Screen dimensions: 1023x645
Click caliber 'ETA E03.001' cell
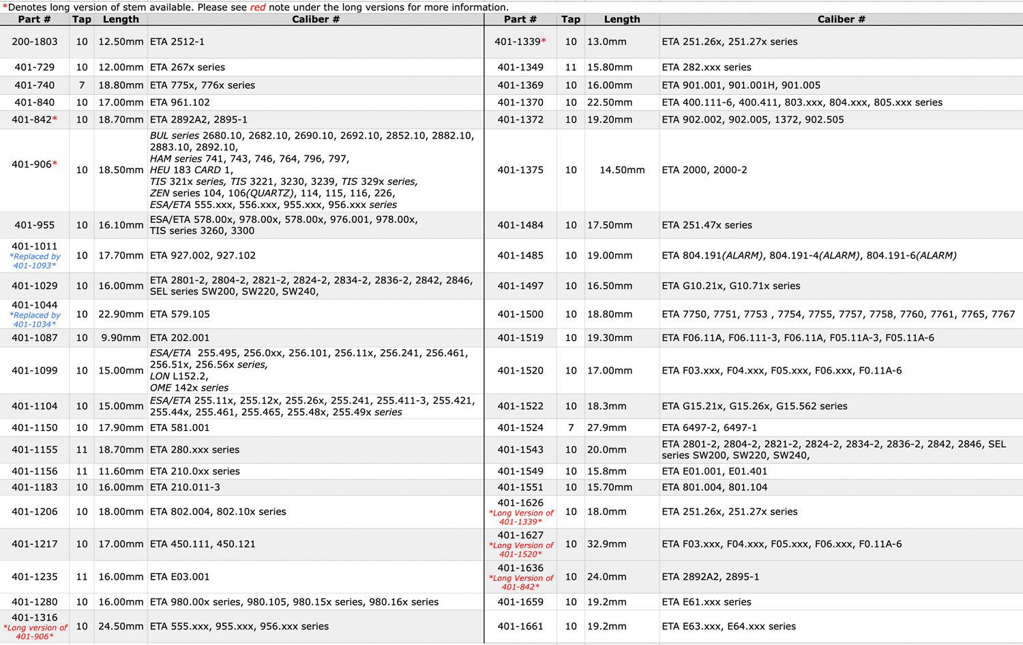click(x=315, y=576)
